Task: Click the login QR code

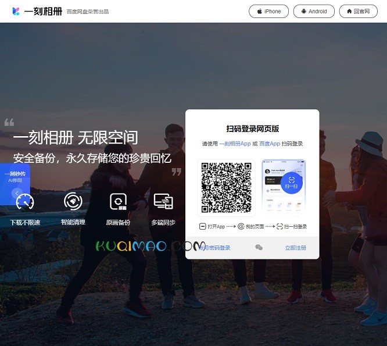Action: [x=226, y=188]
